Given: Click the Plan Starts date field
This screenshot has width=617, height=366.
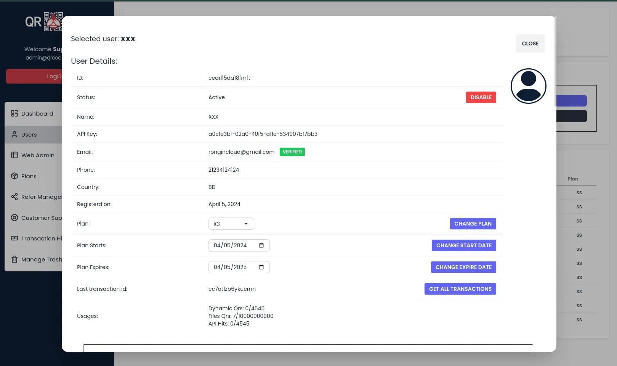Looking at the screenshot, I should 230,245.
